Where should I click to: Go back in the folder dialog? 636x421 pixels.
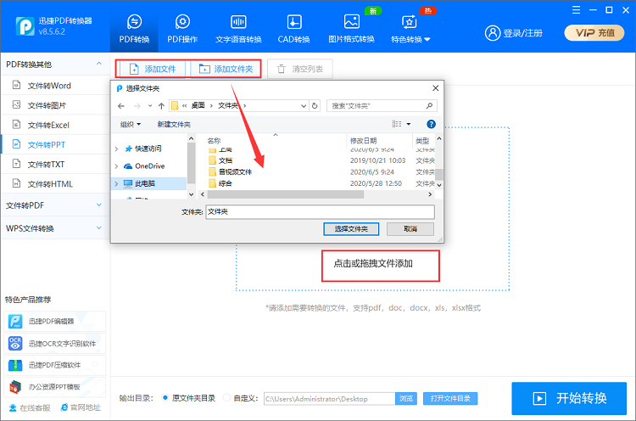(x=121, y=106)
